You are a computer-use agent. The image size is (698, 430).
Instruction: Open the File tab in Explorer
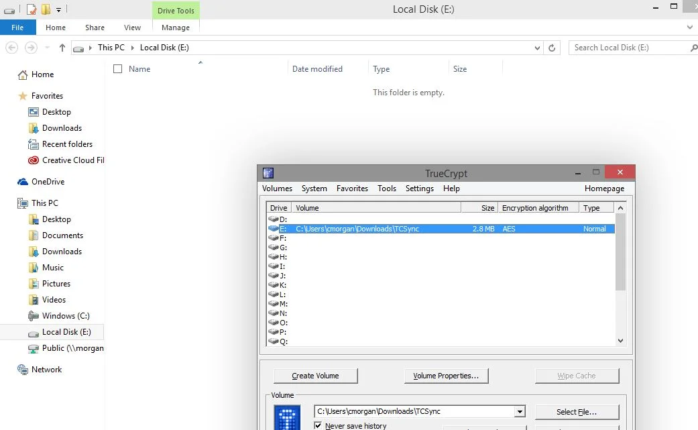click(x=18, y=28)
